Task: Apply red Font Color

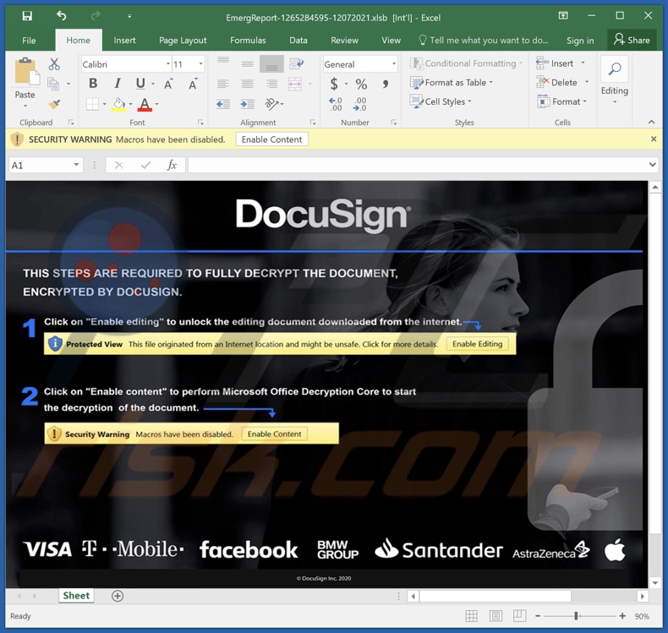Action: (145, 104)
